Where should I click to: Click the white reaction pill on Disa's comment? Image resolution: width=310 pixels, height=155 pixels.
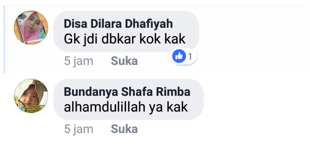[184, 56]
